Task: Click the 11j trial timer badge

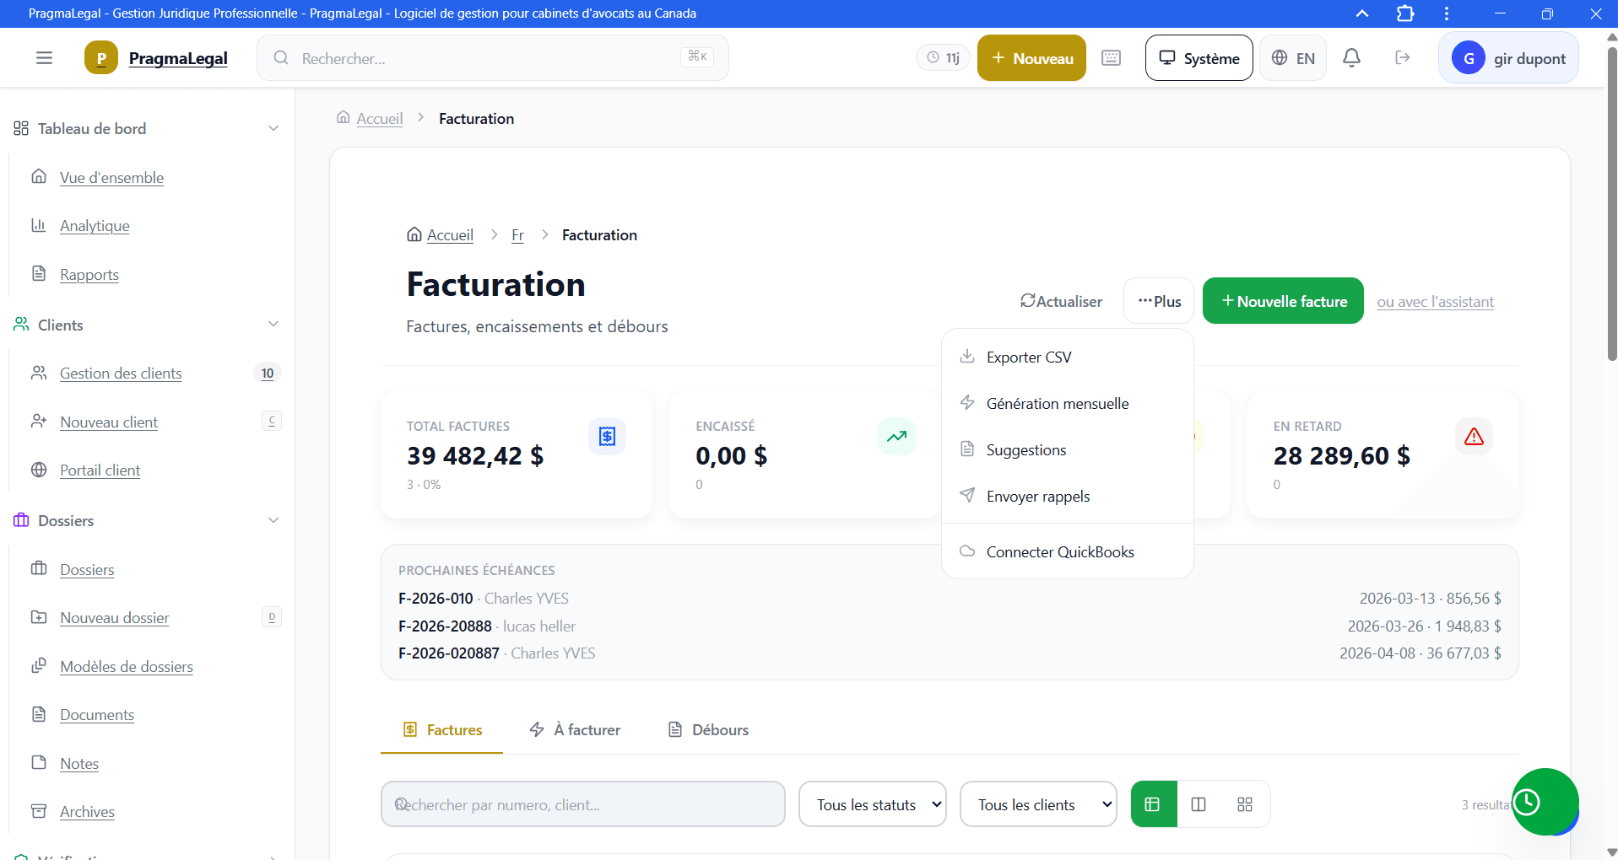Action: pyautogui.click(x=943, y=58)
